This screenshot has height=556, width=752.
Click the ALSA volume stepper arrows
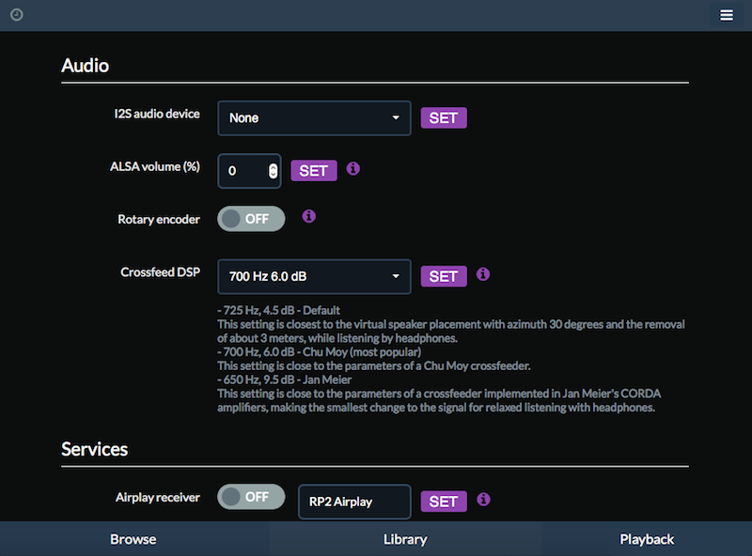tap(273, 171)
